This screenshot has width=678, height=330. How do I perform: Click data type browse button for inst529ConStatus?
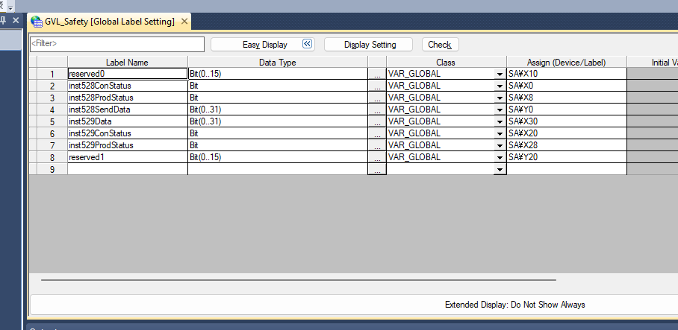click(377, 133)
